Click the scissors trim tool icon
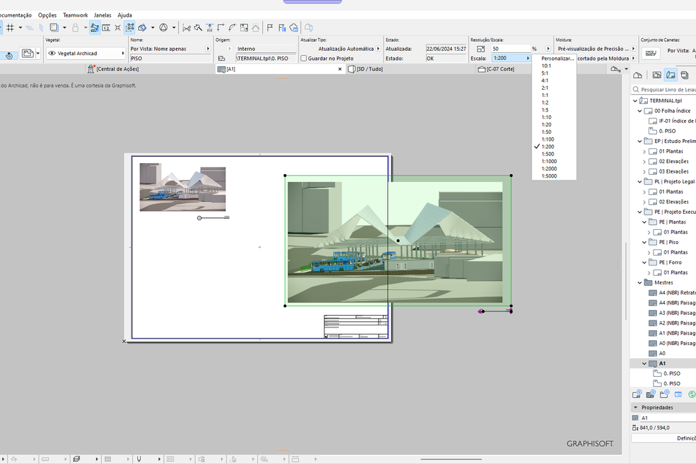696x464 pixels. (186, 28)
